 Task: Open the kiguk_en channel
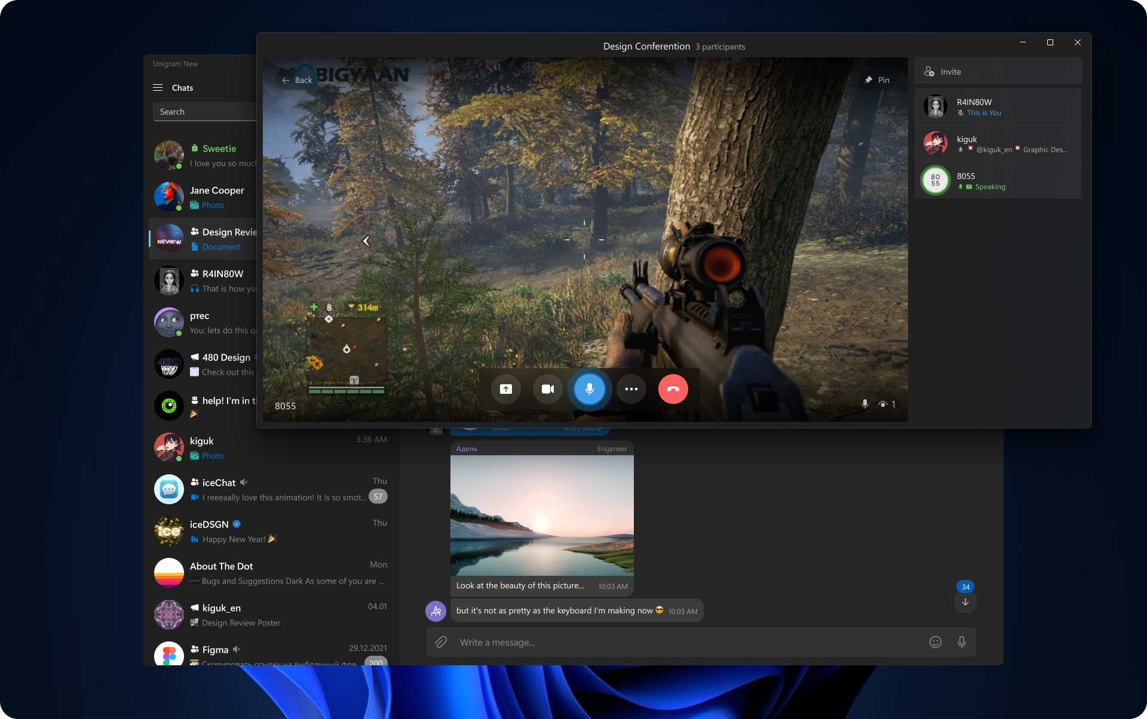click(271, 615)
